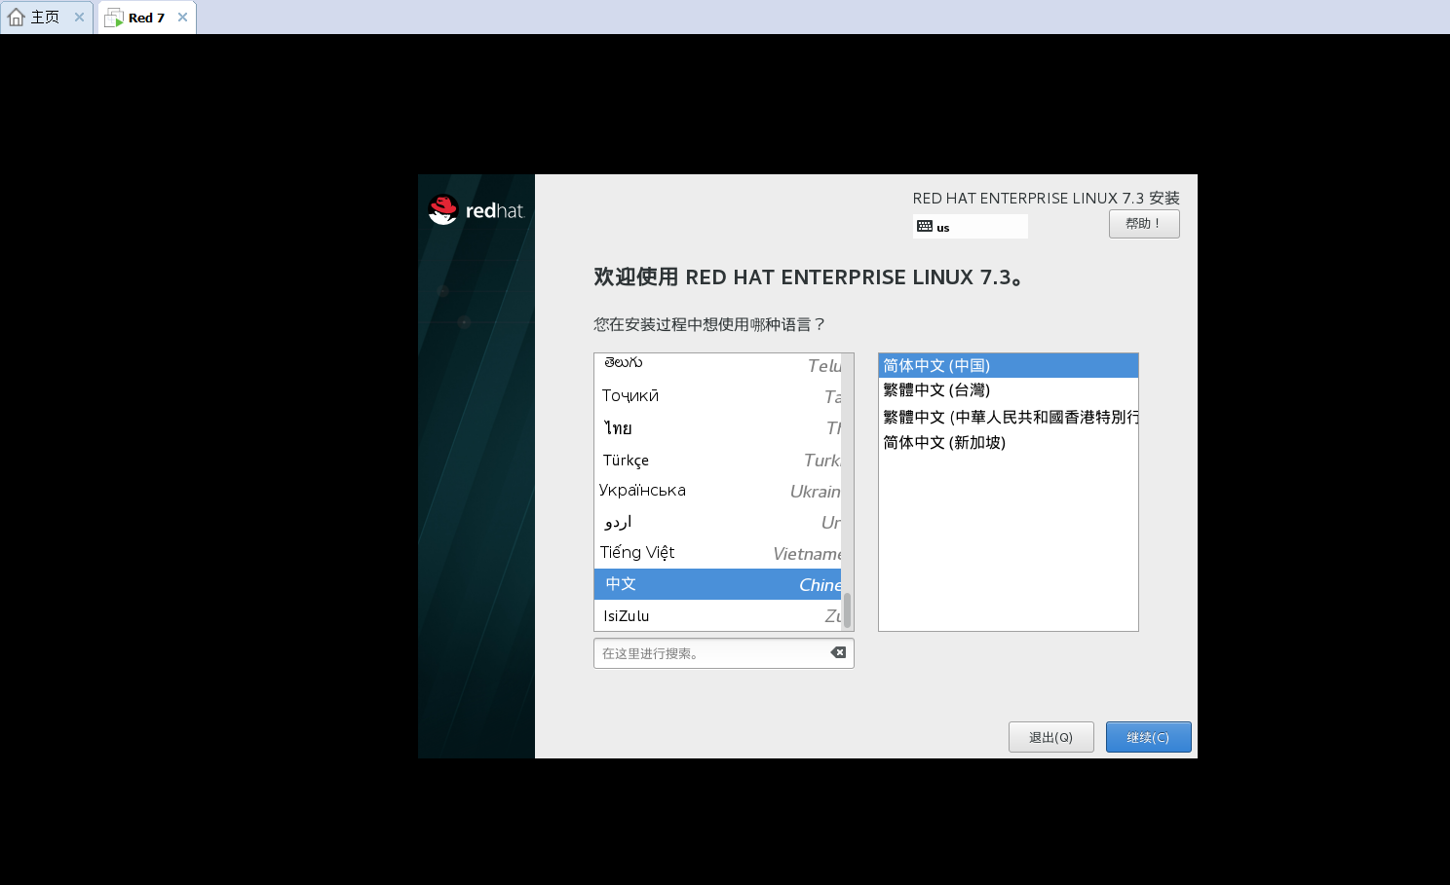
Task: Click the Red Hat logo
Action: click(476, 210)
